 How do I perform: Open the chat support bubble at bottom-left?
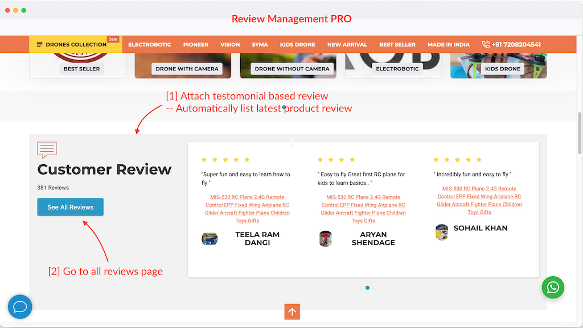click(20, 307)
